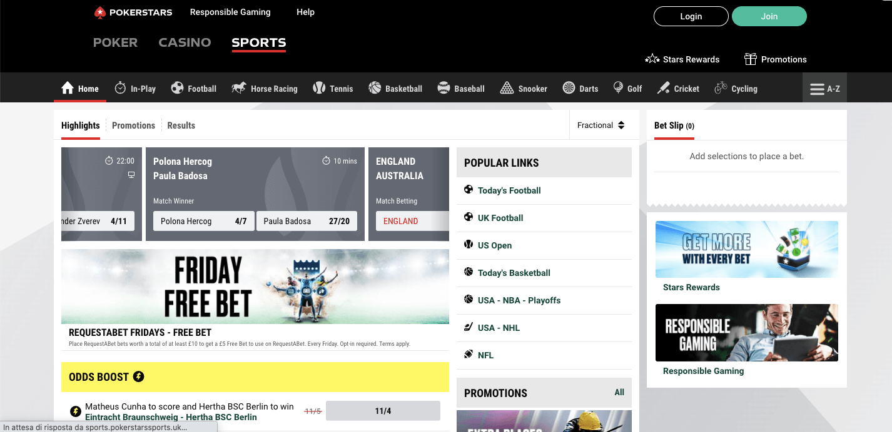Click the football icon beside Today's Football

[469, 190]
